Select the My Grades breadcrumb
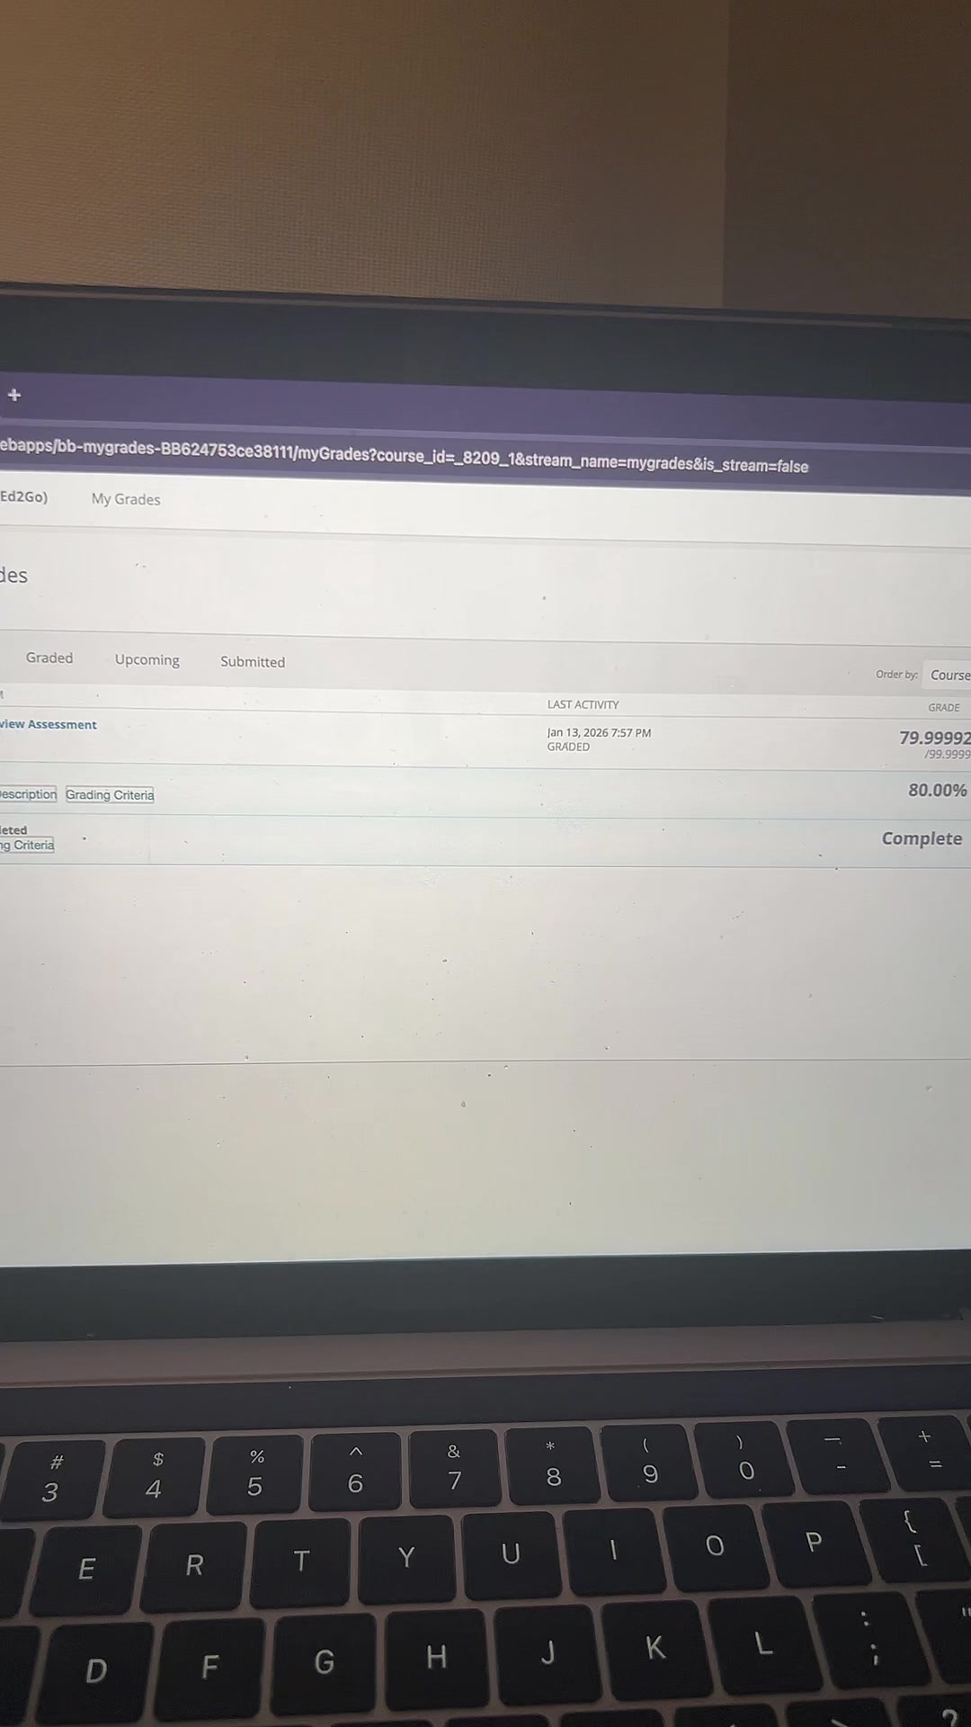The width and height of the screenshot is (971, 1727). 126,499
